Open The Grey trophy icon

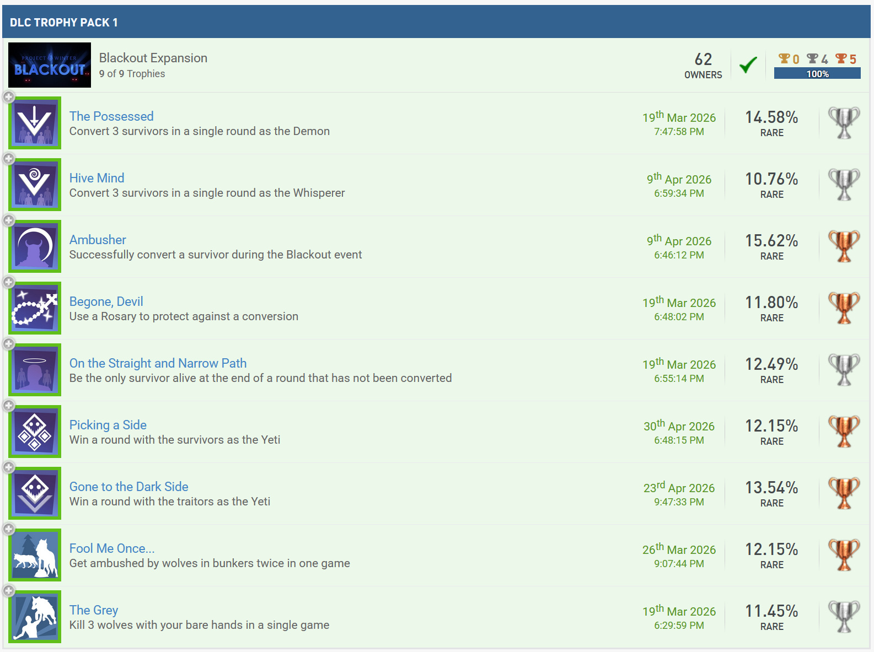pyautogui.click(x=35, y=617)
